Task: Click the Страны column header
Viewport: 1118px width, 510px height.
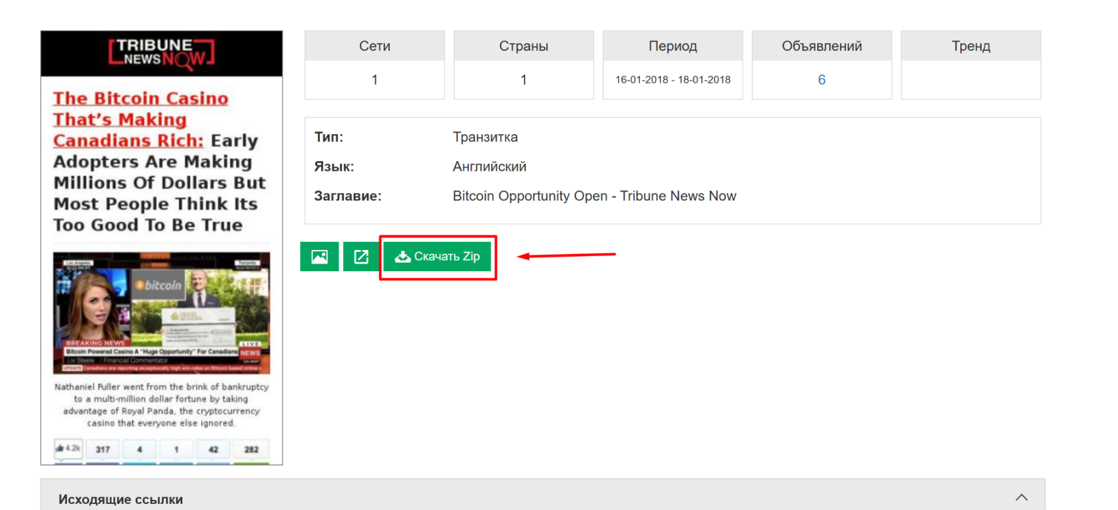Action: pos(523,46)
